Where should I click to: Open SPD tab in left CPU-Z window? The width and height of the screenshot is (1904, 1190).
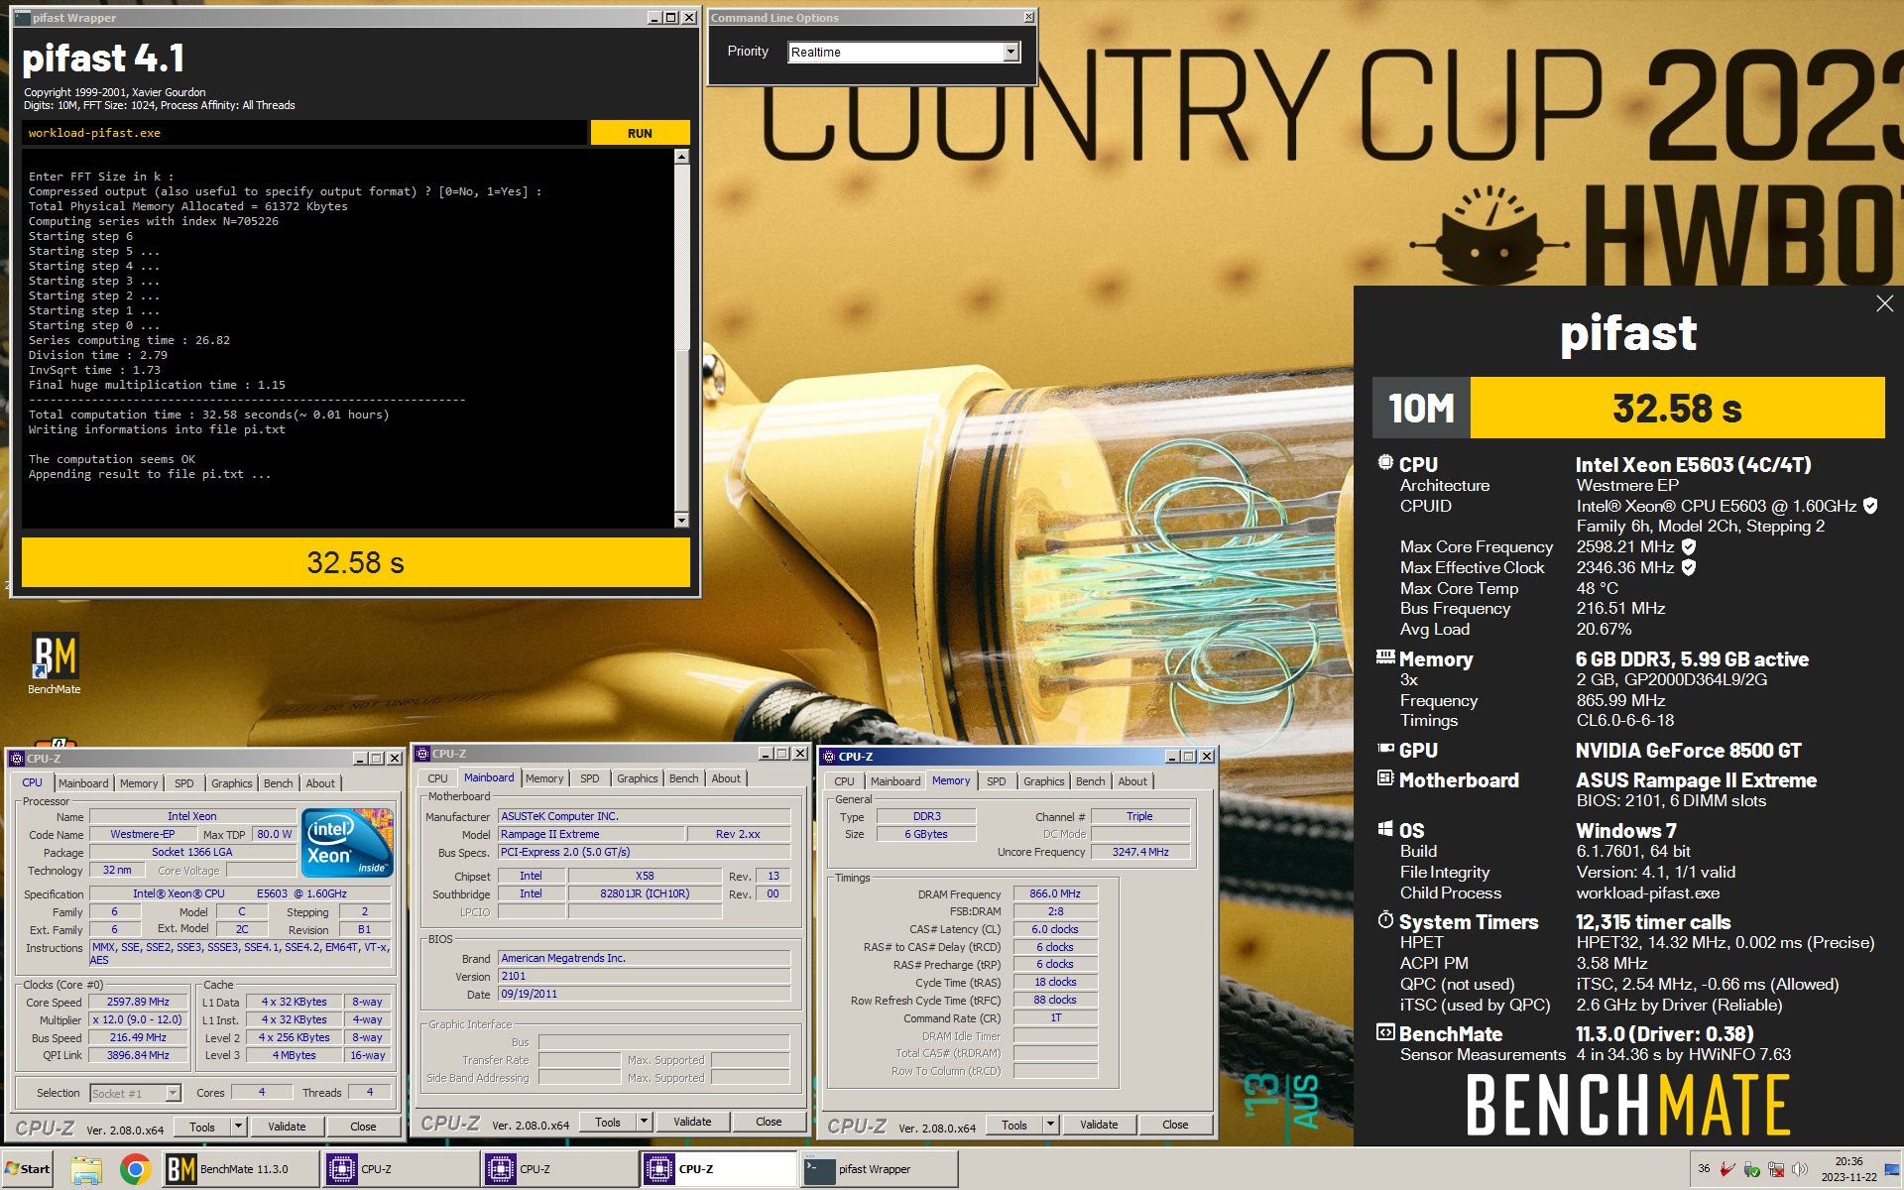pyautogui.click(x=184, y=783)
